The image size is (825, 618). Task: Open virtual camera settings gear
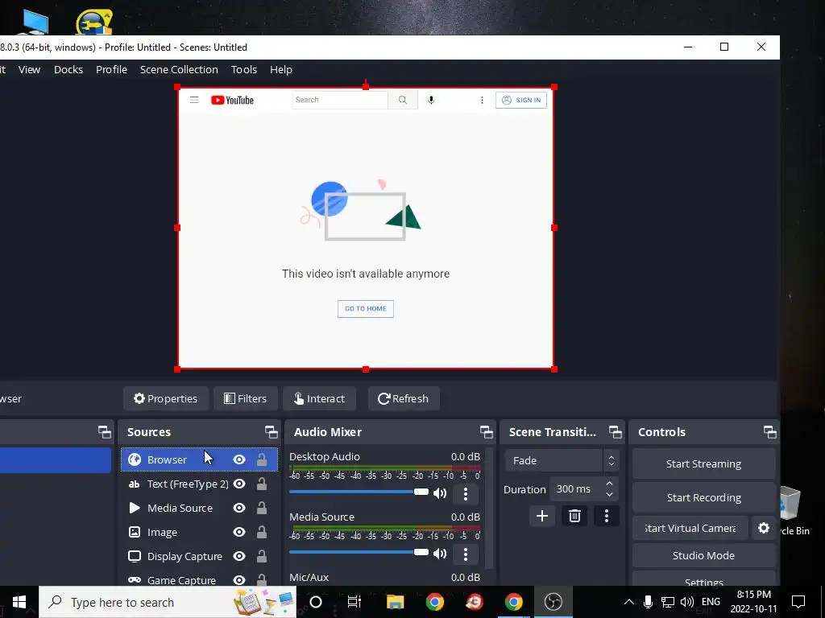764,528
